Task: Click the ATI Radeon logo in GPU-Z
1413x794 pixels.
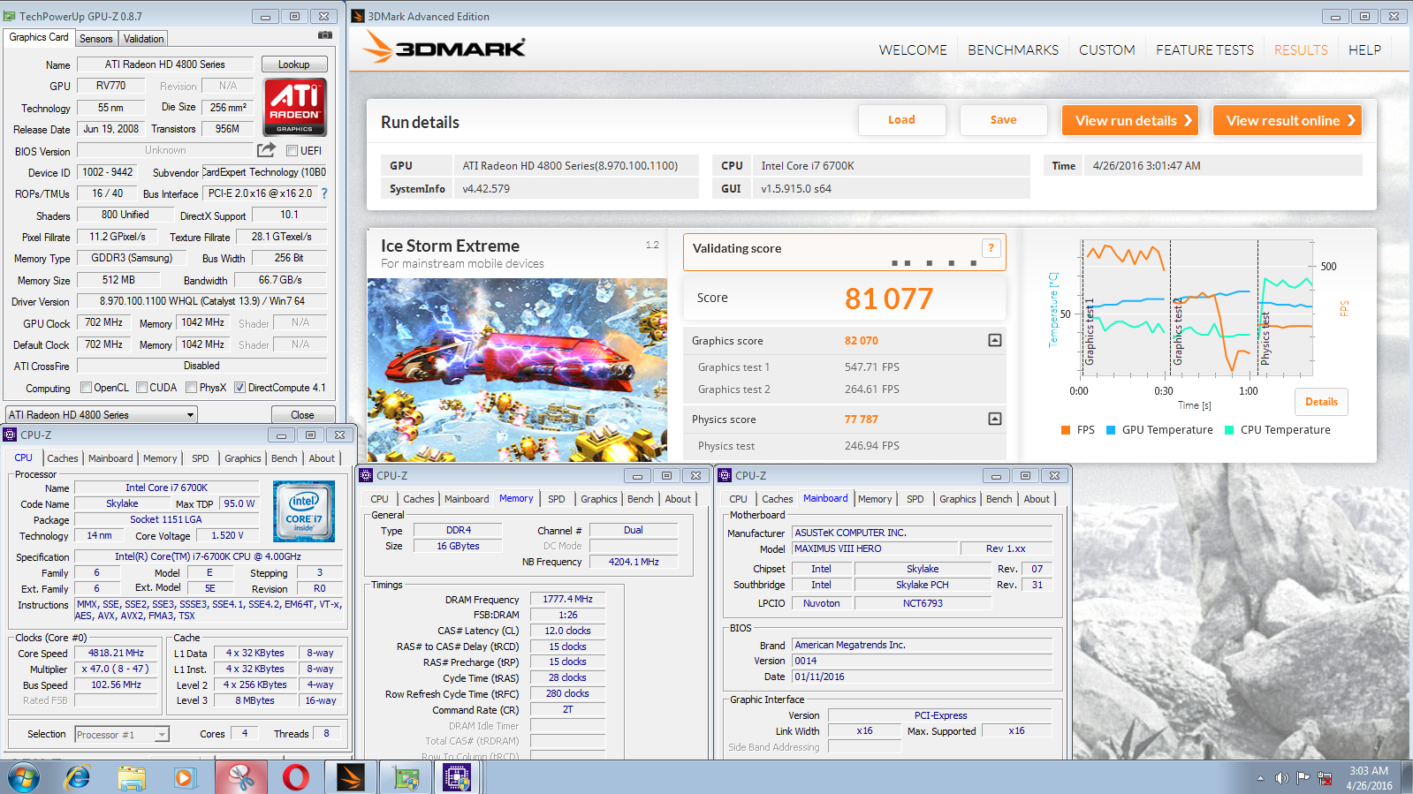Action: click(295, 107)
